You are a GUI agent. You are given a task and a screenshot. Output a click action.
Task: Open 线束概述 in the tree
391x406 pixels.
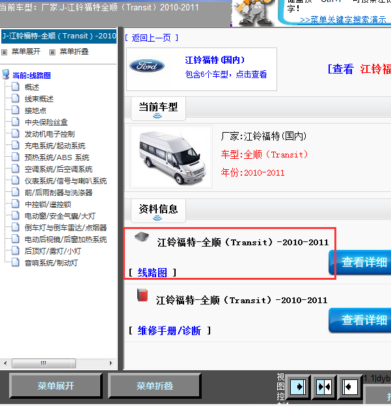39,99
